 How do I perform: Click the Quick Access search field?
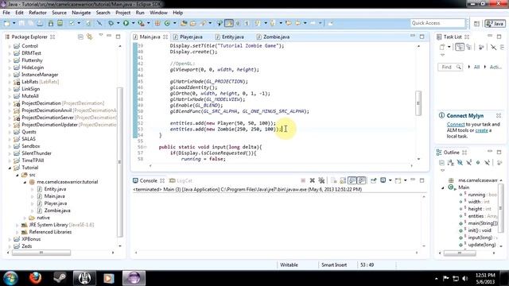(x=437, y=23)
